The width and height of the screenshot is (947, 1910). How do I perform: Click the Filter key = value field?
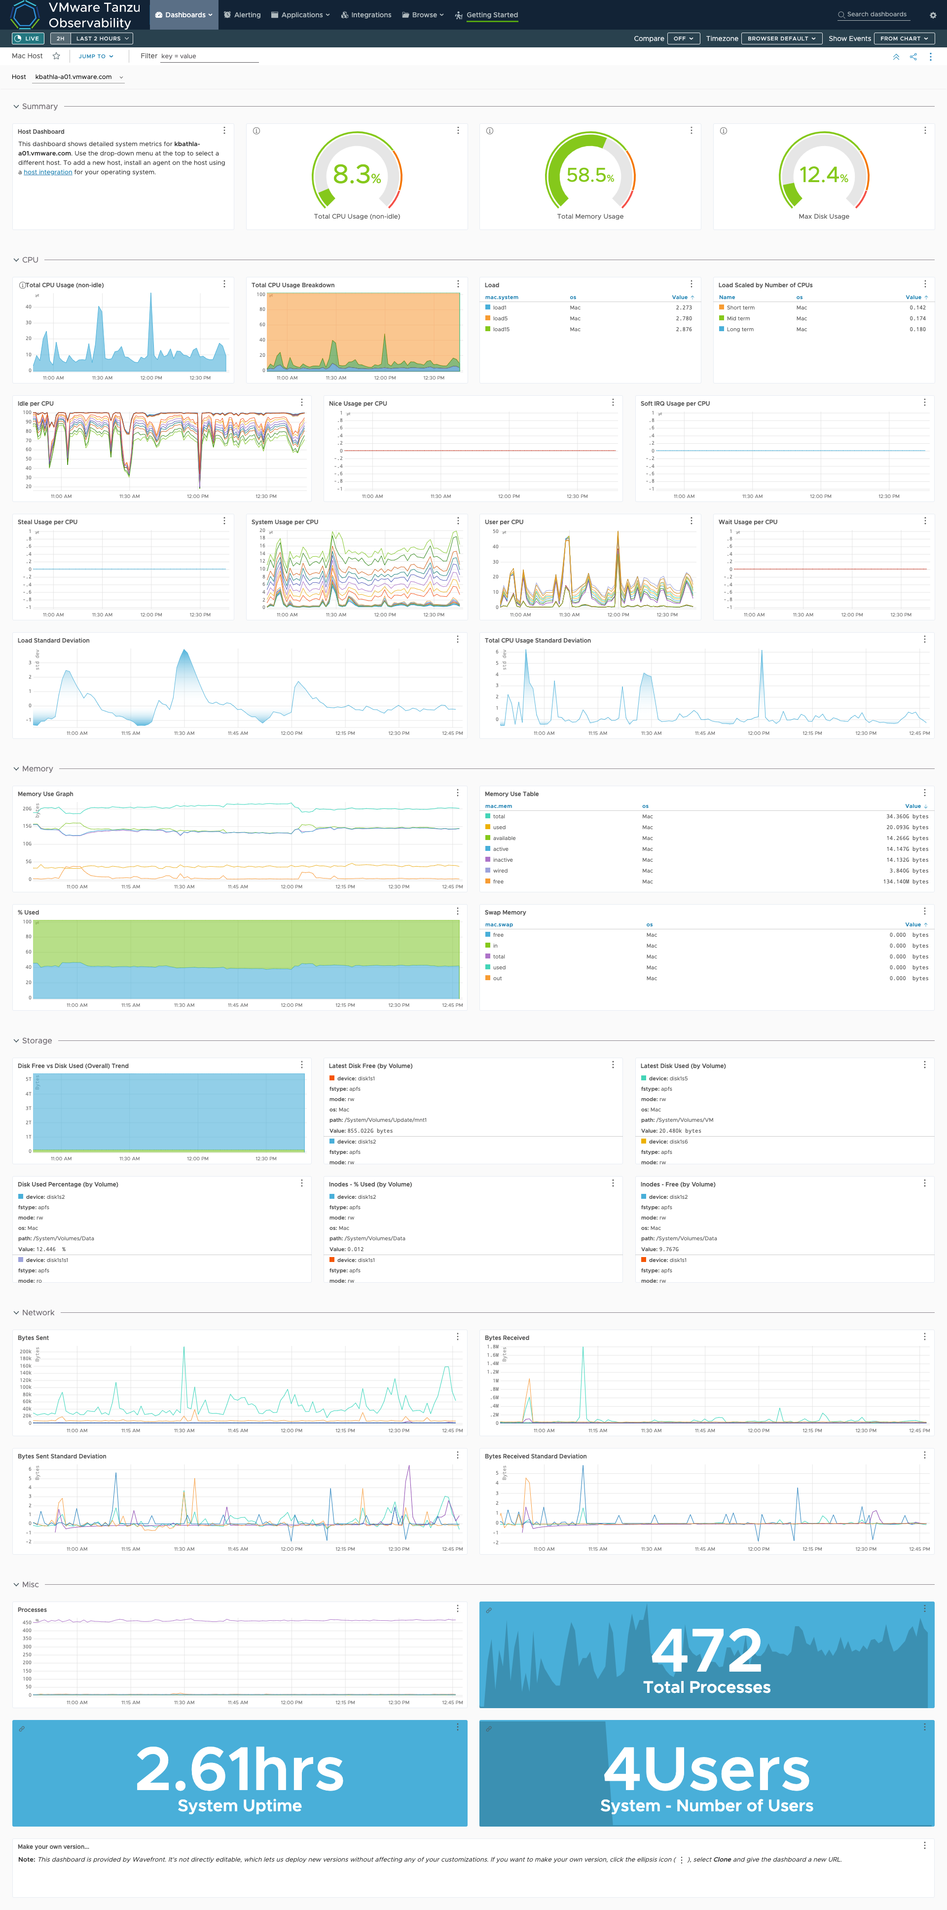[x=209, y=56]
